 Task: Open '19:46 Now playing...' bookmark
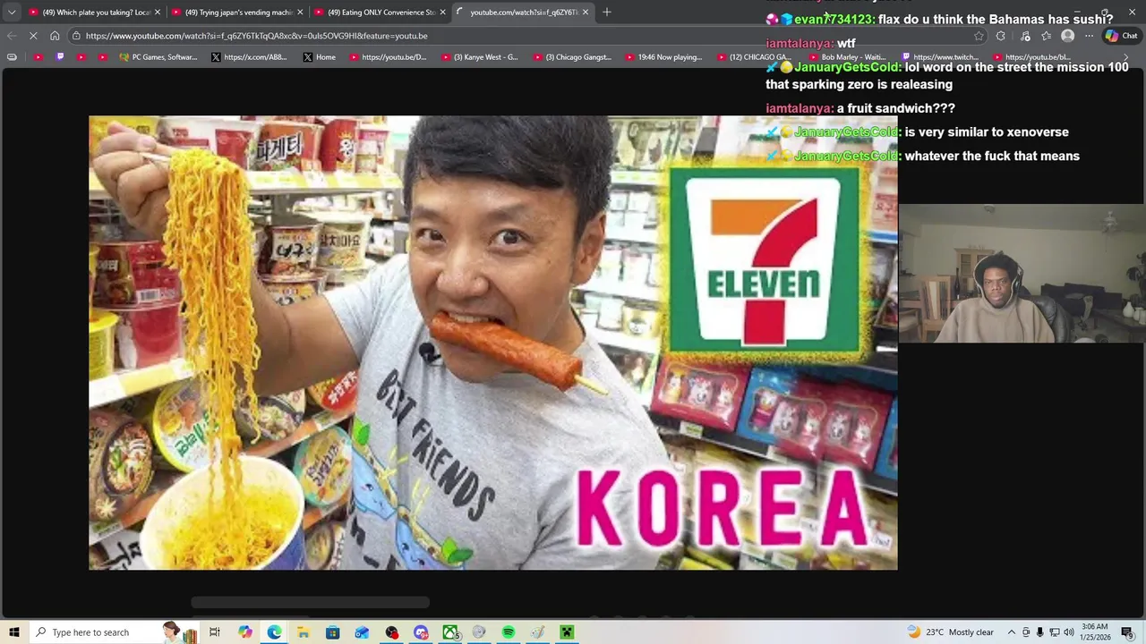click(x=664, y=57)
